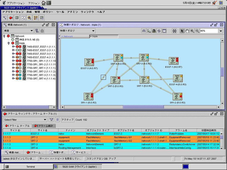
Task: Open the 作成 menu
Action: tap(29, 12)
